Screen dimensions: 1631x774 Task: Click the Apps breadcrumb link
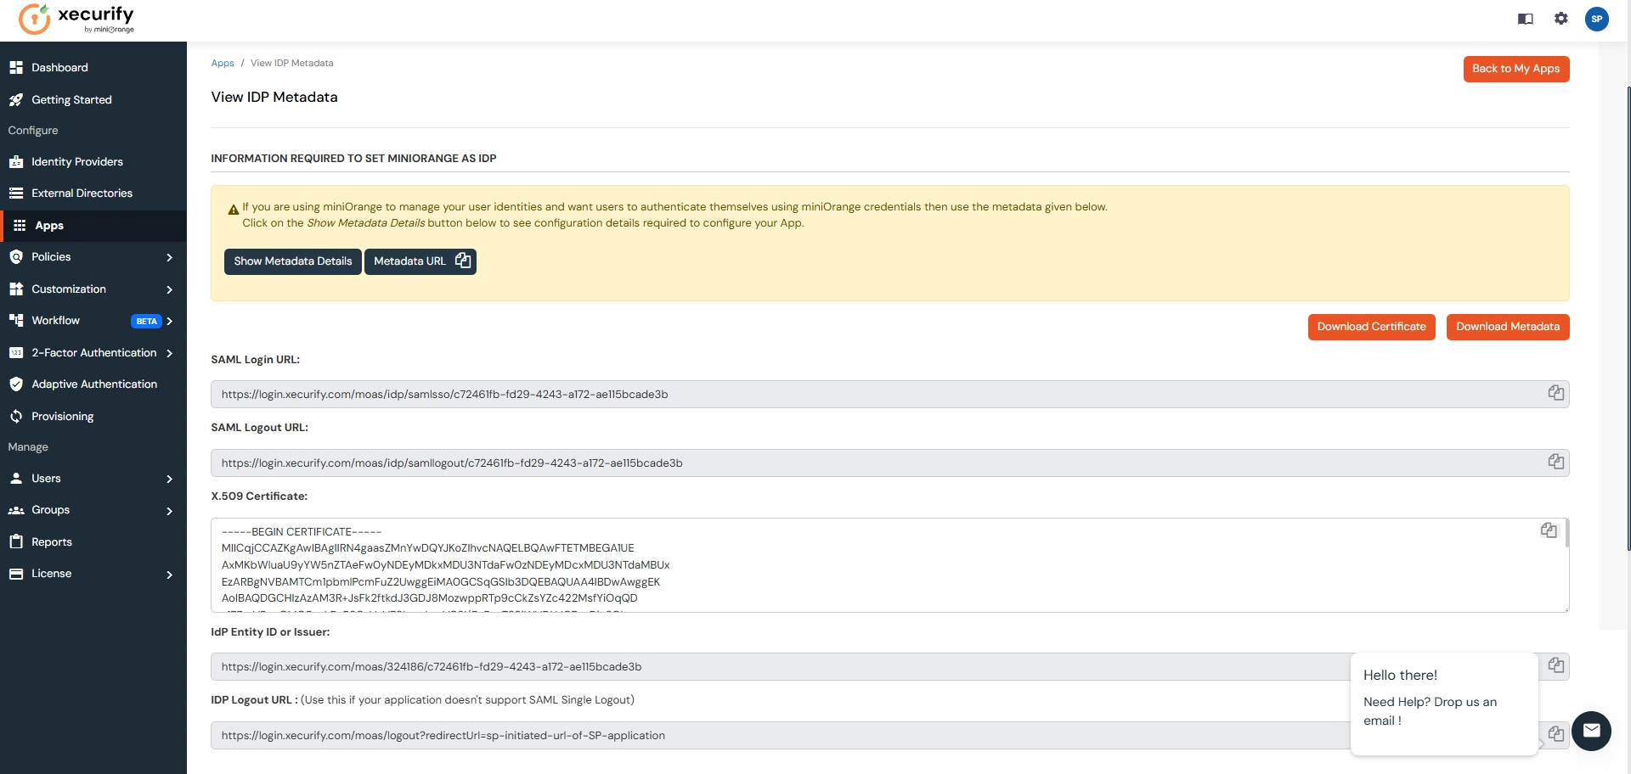(223, 64)
